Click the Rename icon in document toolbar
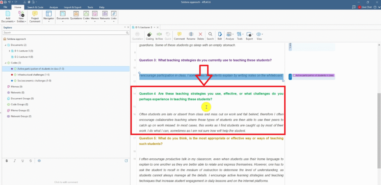381x185 pixels. [190, 36]
